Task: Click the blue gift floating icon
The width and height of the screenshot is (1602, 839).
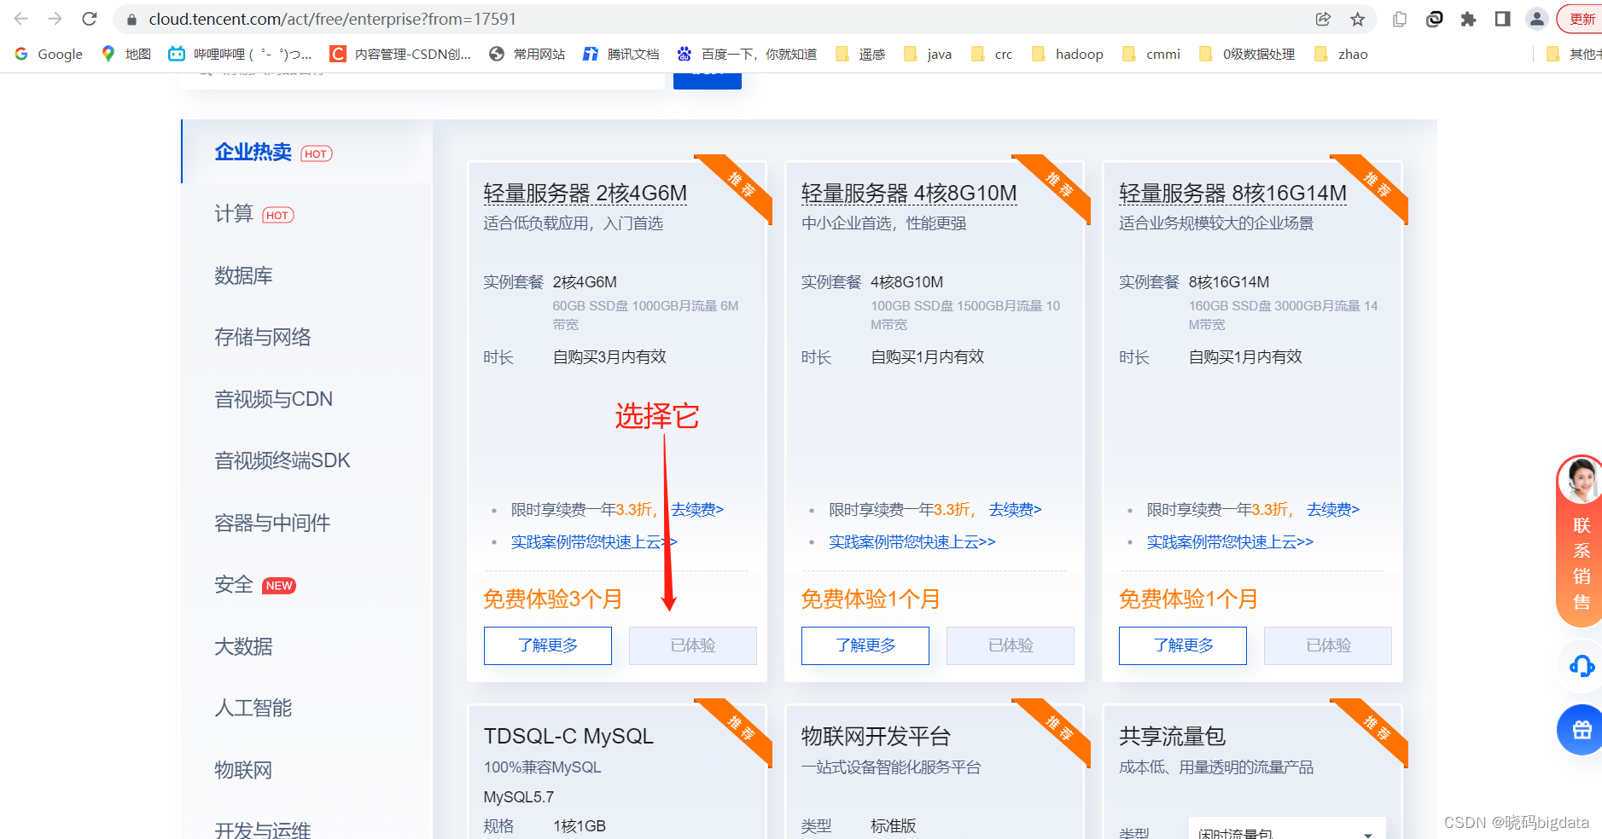Action: point(1582,730)
